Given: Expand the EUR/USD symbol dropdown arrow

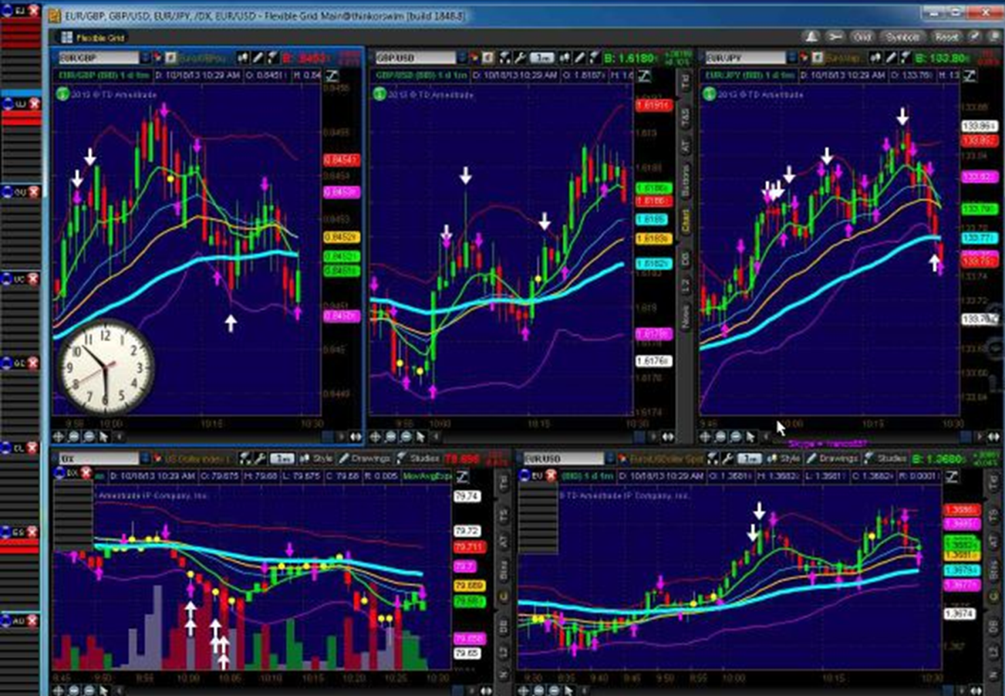Looking at the screenshot, I should [x=610, y=458].
